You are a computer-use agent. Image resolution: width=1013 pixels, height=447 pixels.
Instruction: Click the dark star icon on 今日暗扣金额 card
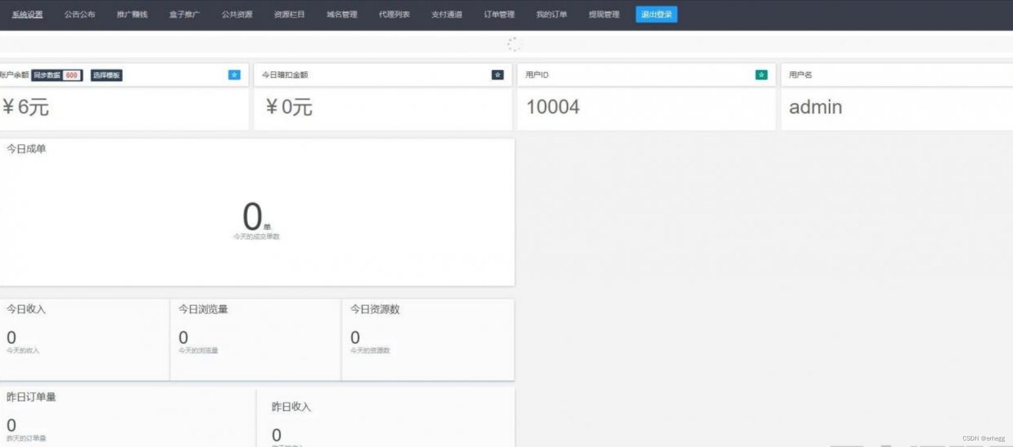pyautogui.click(x=498, y=75)
